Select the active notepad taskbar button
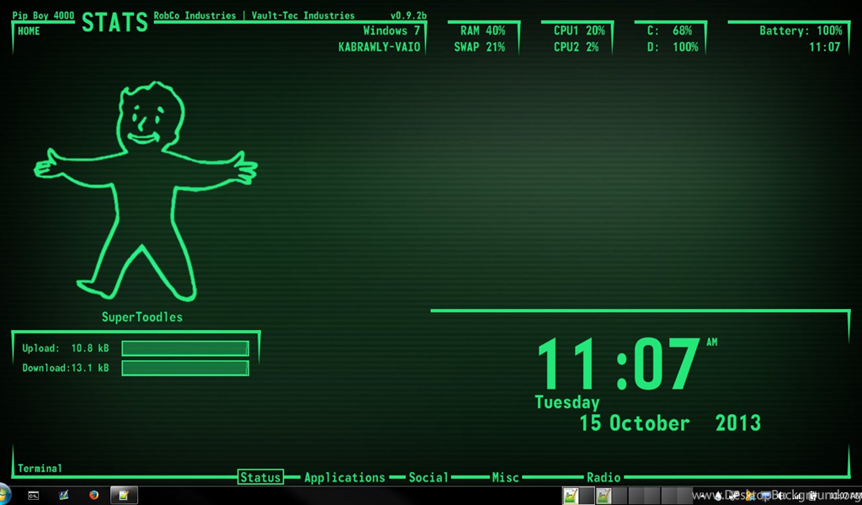 click(x=124, y=495)
